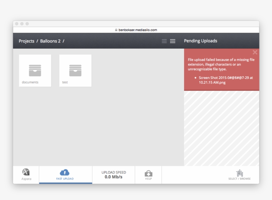
Task: Open the test folder icon
Action: (75, 70)
